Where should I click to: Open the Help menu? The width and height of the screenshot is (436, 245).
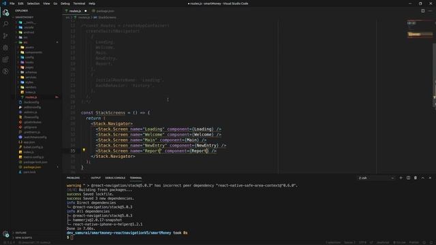pos(92,3)
